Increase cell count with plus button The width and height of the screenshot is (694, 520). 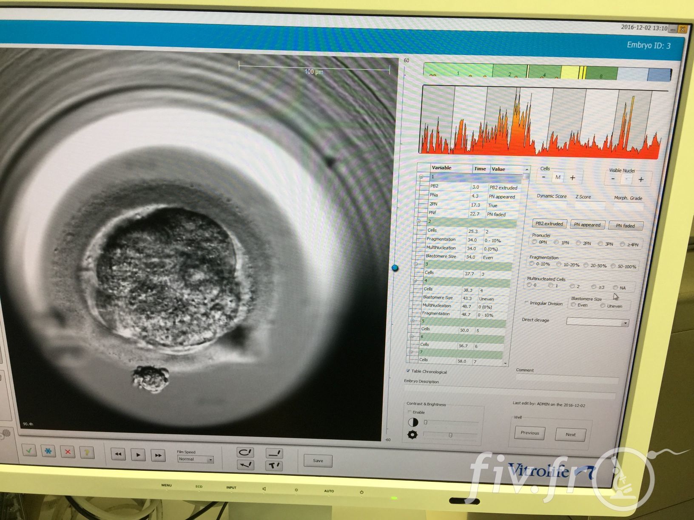(572, 178)
